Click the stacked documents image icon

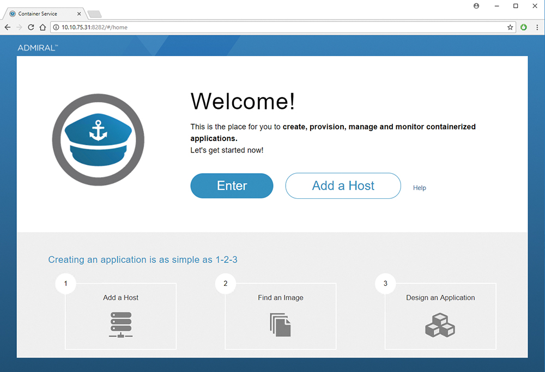coord(281,325)
